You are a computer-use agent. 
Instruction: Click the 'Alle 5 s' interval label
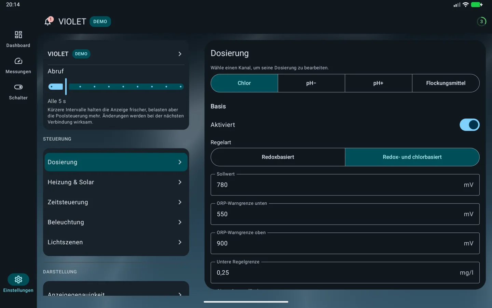coord(57,101)
